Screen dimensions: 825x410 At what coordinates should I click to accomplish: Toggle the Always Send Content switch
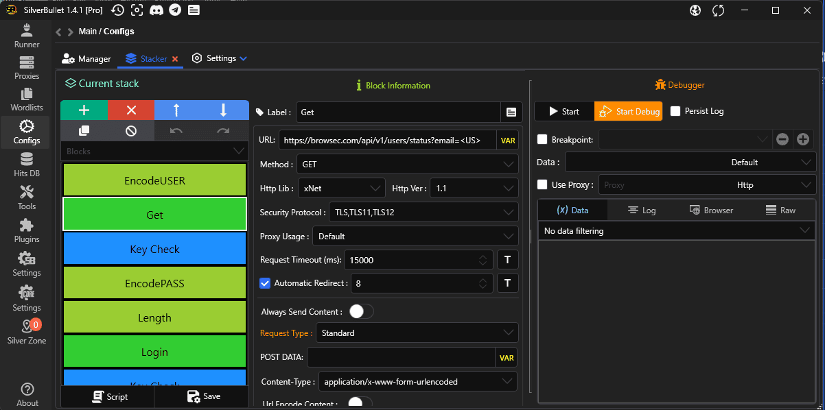pos(361,312)
